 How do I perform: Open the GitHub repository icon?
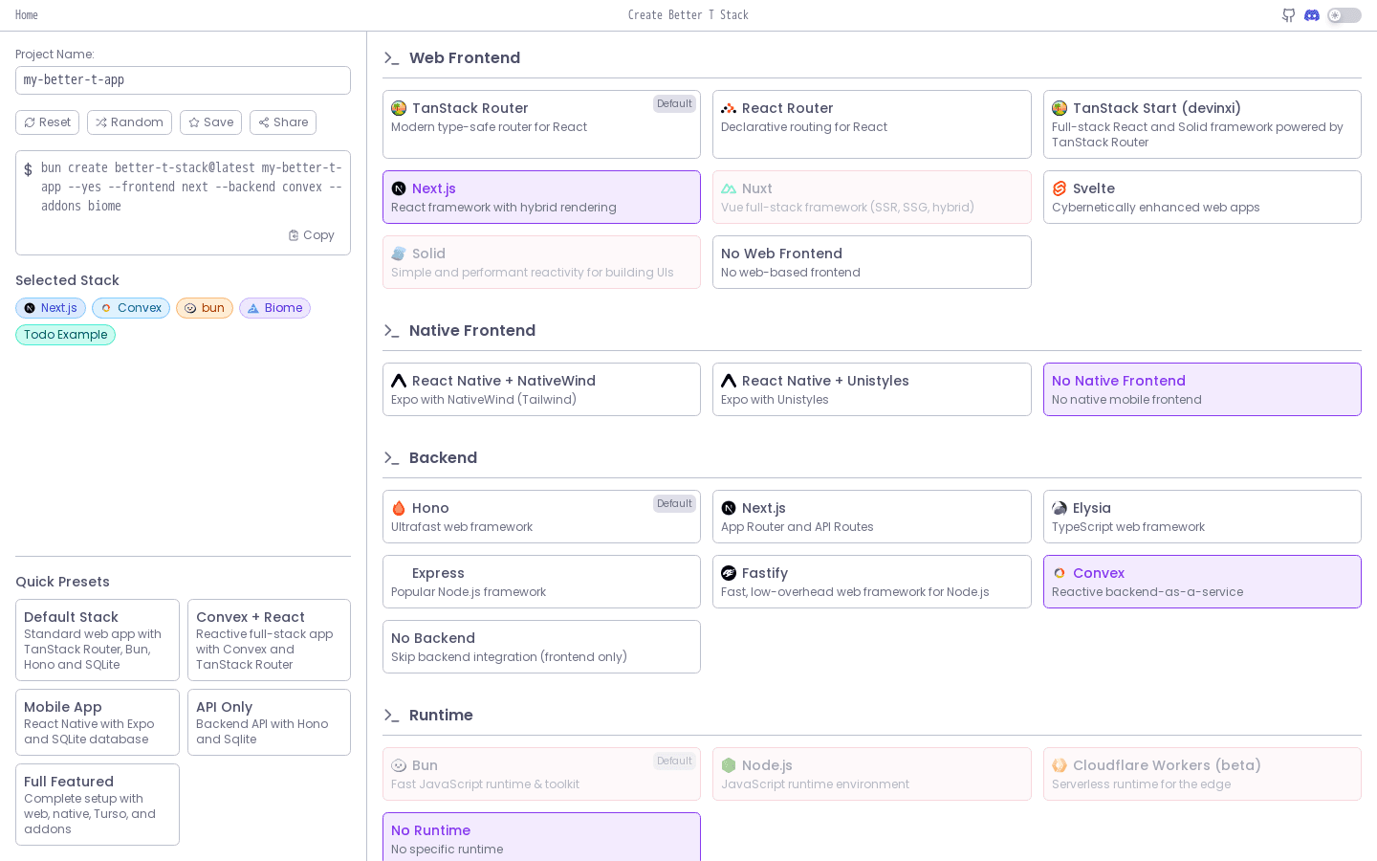coord(1288,15)
